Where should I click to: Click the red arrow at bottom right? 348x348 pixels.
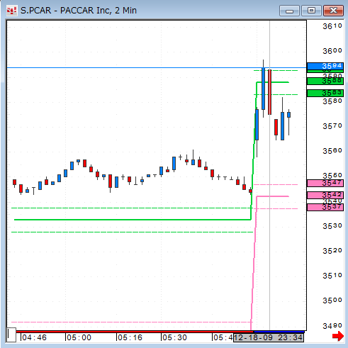pyautogui.click(x=338, y=336)
